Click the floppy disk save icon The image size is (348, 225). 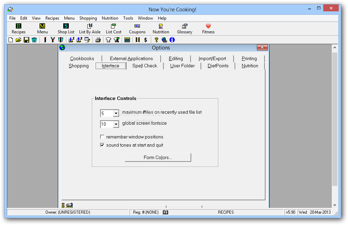(26, 40)
